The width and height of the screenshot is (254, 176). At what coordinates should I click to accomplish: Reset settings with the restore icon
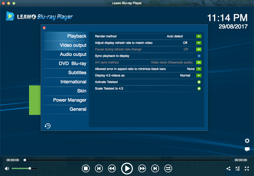pyautogui.click(x=48, y=126)
